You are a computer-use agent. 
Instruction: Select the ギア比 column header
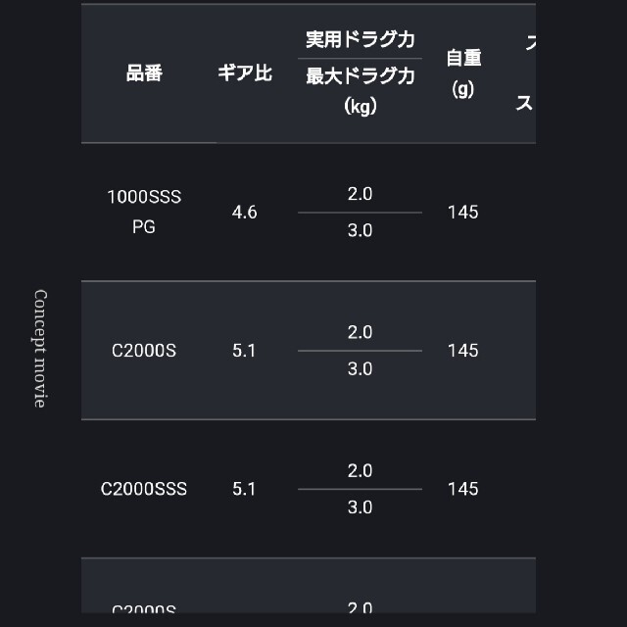coord(245,73)
